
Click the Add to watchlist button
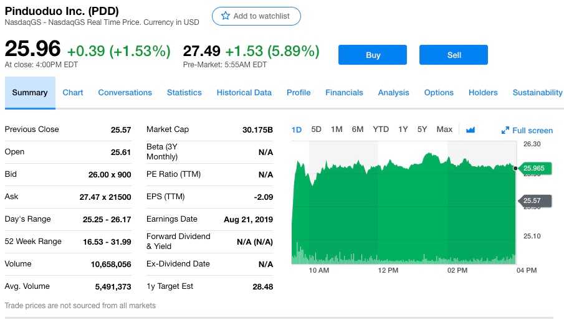pyautogui.click(x=257, y=16)
